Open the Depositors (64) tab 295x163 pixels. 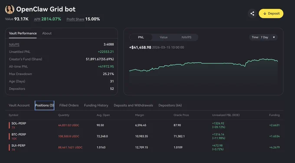click(170, 105)
